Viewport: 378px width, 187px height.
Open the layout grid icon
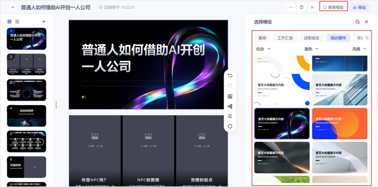[x=230, y=96]
